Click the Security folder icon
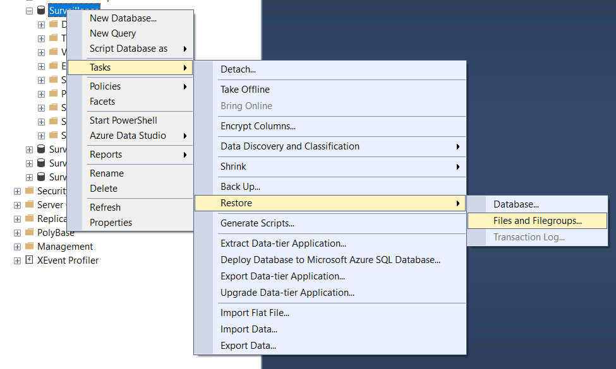 click(28, 190)
